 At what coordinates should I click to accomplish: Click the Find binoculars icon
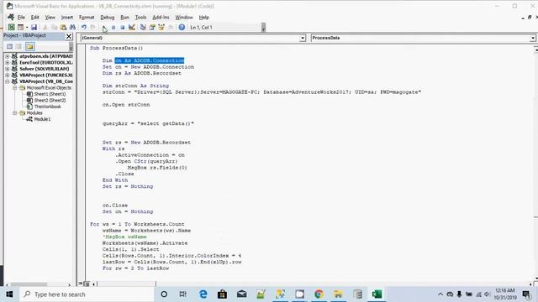(x=72, y=27)
